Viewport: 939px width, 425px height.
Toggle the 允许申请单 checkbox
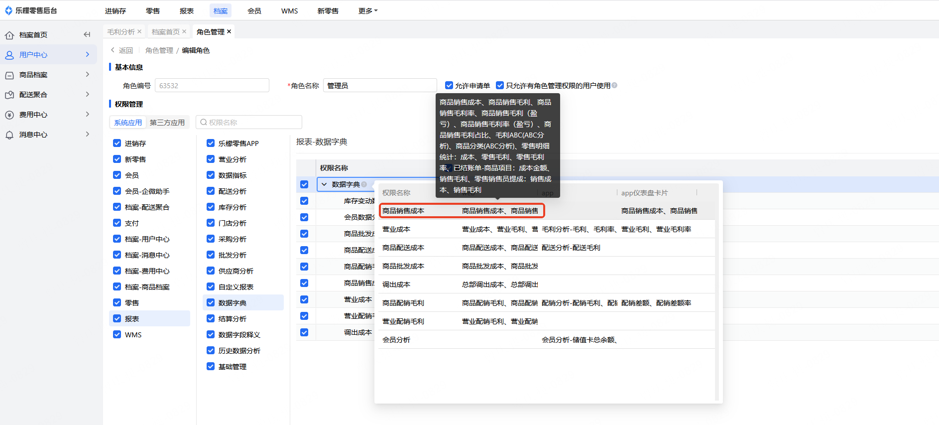tap(449, 86)
